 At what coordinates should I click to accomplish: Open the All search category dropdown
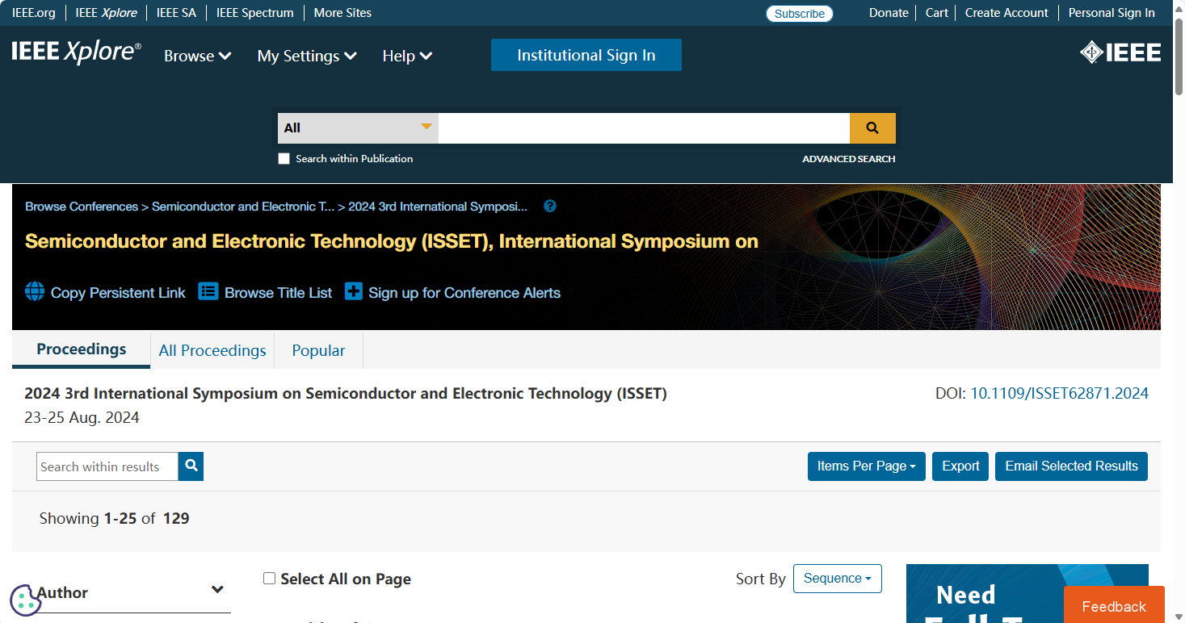(358, 128)
